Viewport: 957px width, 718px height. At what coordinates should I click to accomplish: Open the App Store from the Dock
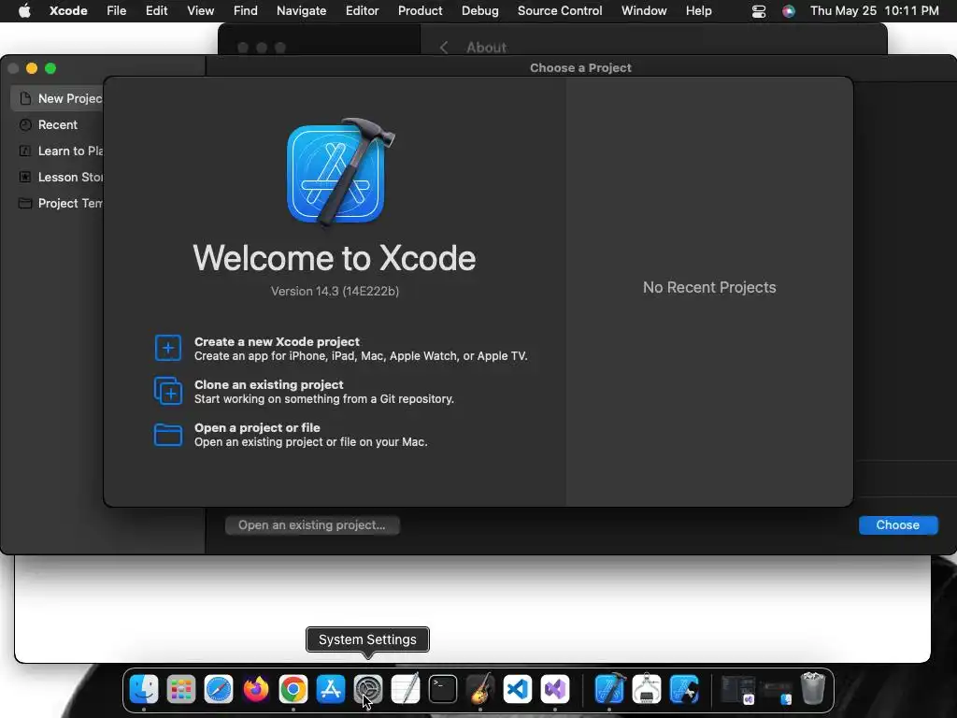331,689
